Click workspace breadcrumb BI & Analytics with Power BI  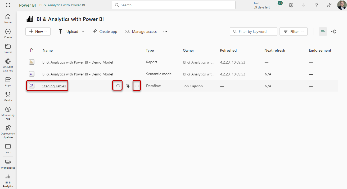(x=62, y=5)
